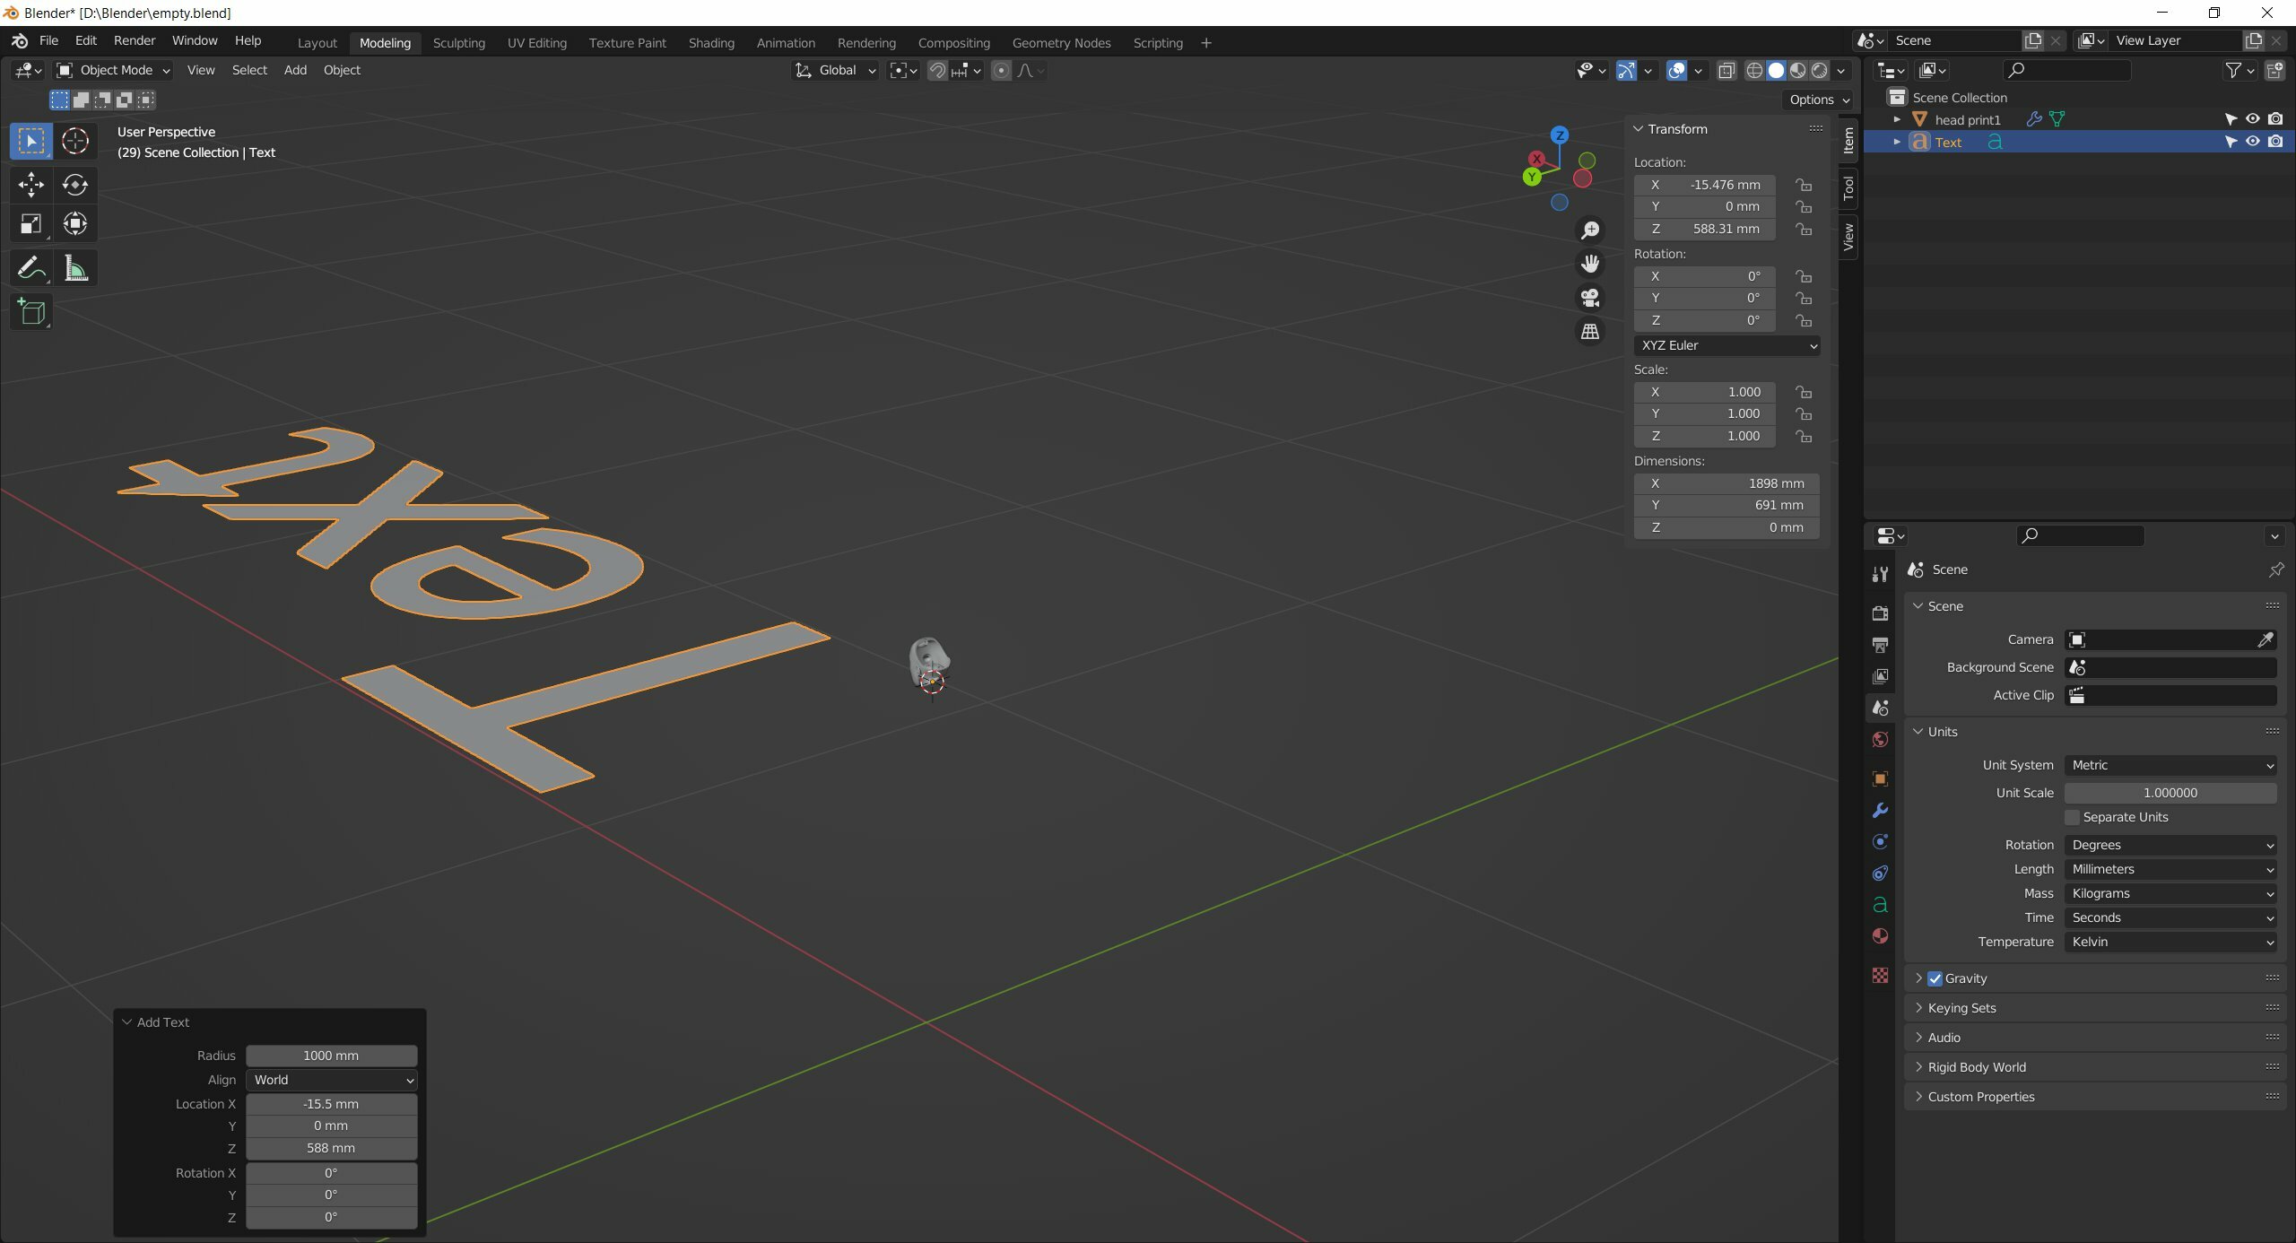This screenshot has width=2296, height=1243.
Task: Open the Tool sidebar tab
Action: pyautogui.click(x=1848, y=188)
